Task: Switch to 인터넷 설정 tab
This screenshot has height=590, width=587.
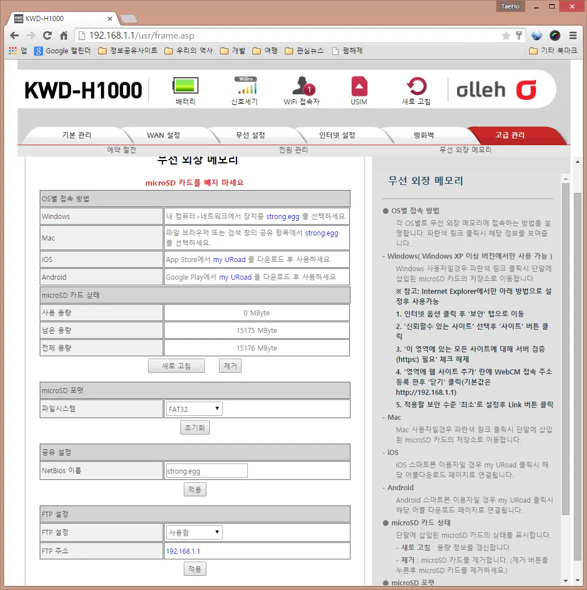Action: click(337, 135)
